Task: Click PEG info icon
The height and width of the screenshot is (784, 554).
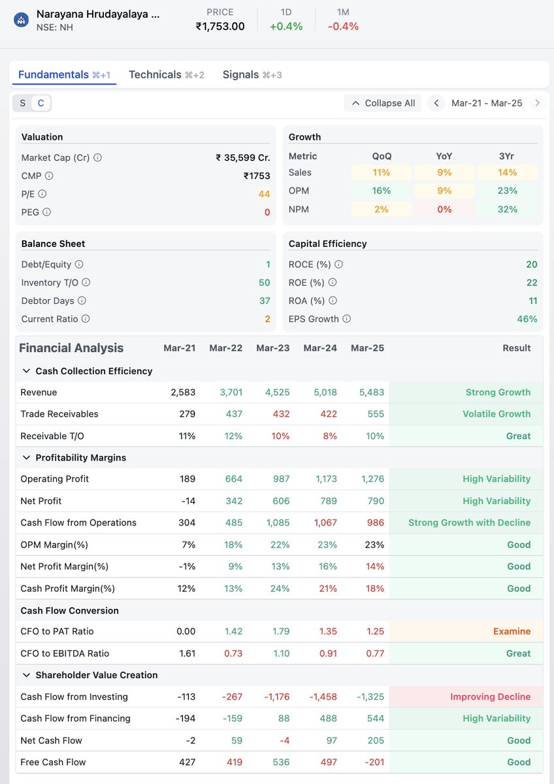Action: coord(46,212)
